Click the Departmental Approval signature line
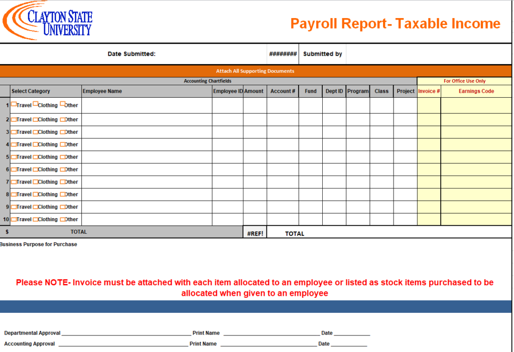Screen dimensions: 514x352 (x=126, y=332)
